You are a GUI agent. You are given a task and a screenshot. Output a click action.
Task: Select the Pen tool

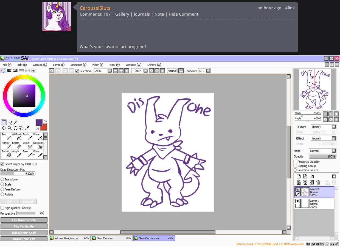(x=5, y=137)
